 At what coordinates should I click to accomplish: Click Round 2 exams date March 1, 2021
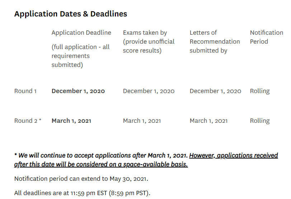142,121
